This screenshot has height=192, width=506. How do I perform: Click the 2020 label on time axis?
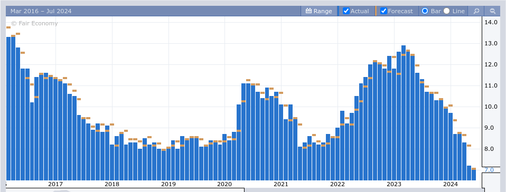(x=224, y=184)
